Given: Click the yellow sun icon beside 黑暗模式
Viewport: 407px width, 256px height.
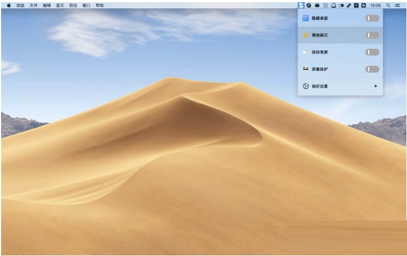Looking at the screenshot, I should pos(305,35).
